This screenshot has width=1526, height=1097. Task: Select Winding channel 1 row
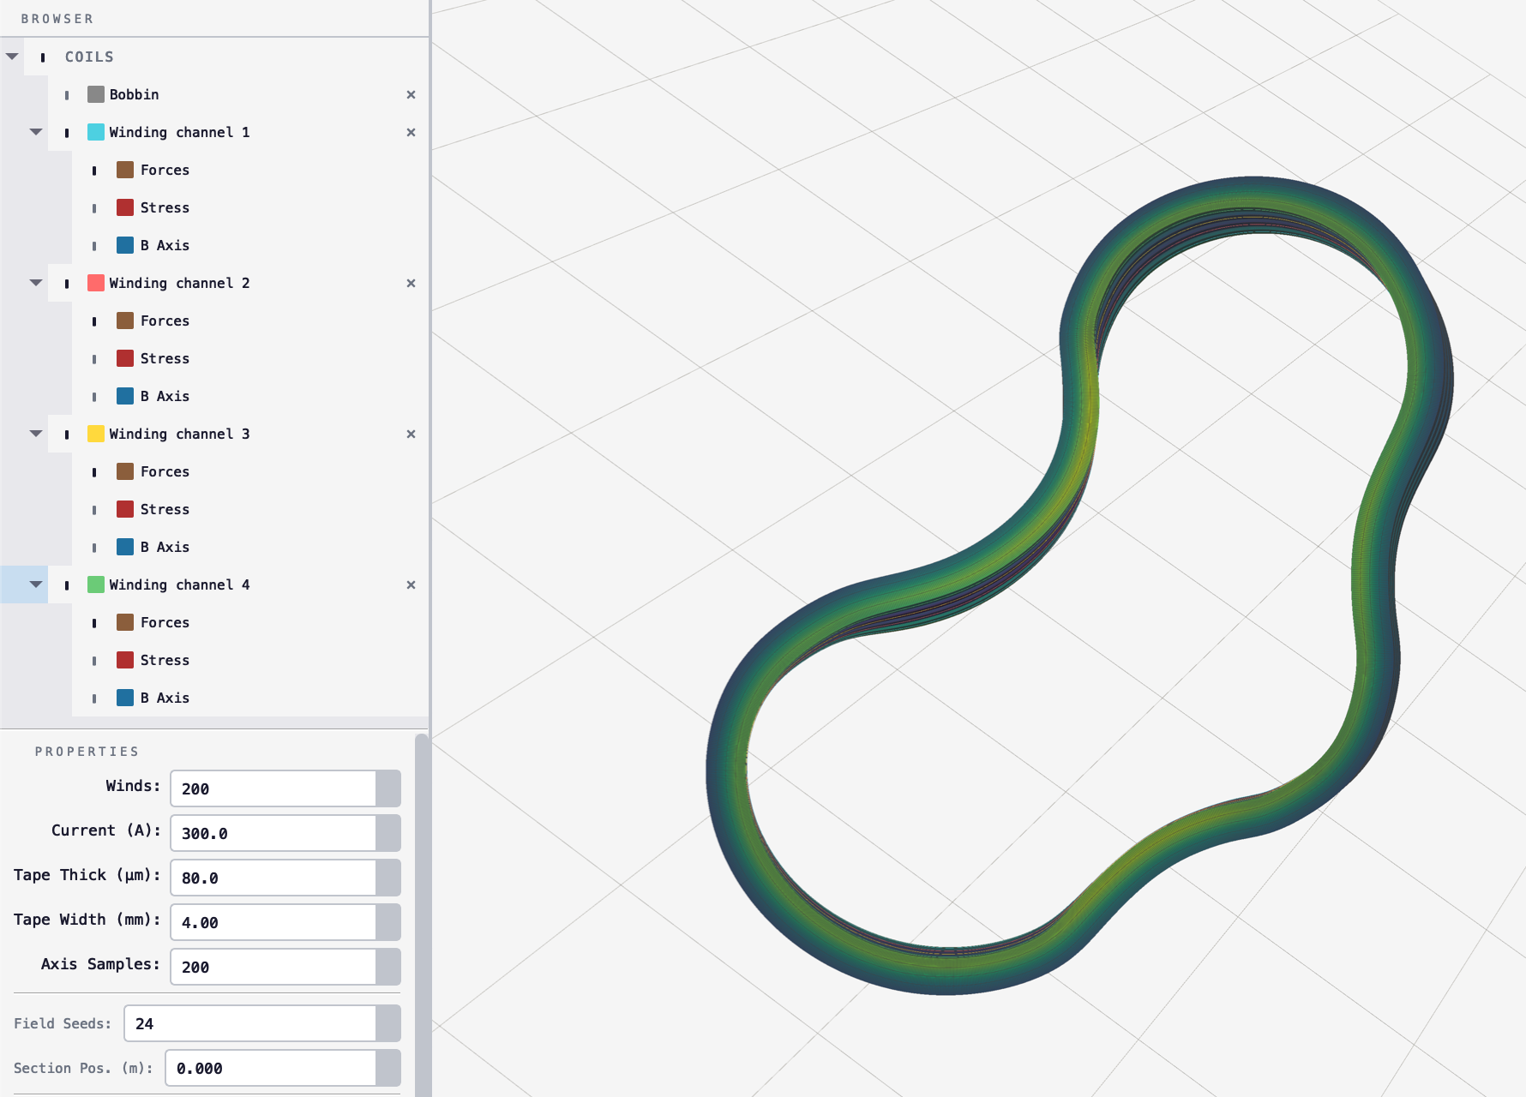(237, 132)
